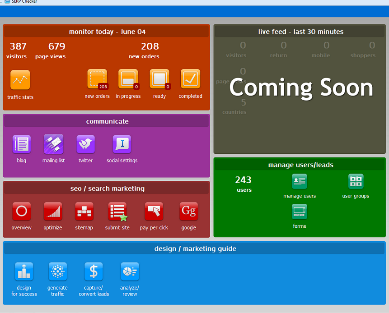Open the ready orders icon
The image size is (389, 313).
[x=159, y=79]
